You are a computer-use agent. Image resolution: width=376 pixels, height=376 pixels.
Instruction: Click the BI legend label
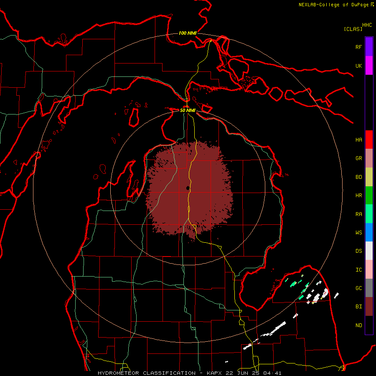pyautogui.click(x=358, y=307)
